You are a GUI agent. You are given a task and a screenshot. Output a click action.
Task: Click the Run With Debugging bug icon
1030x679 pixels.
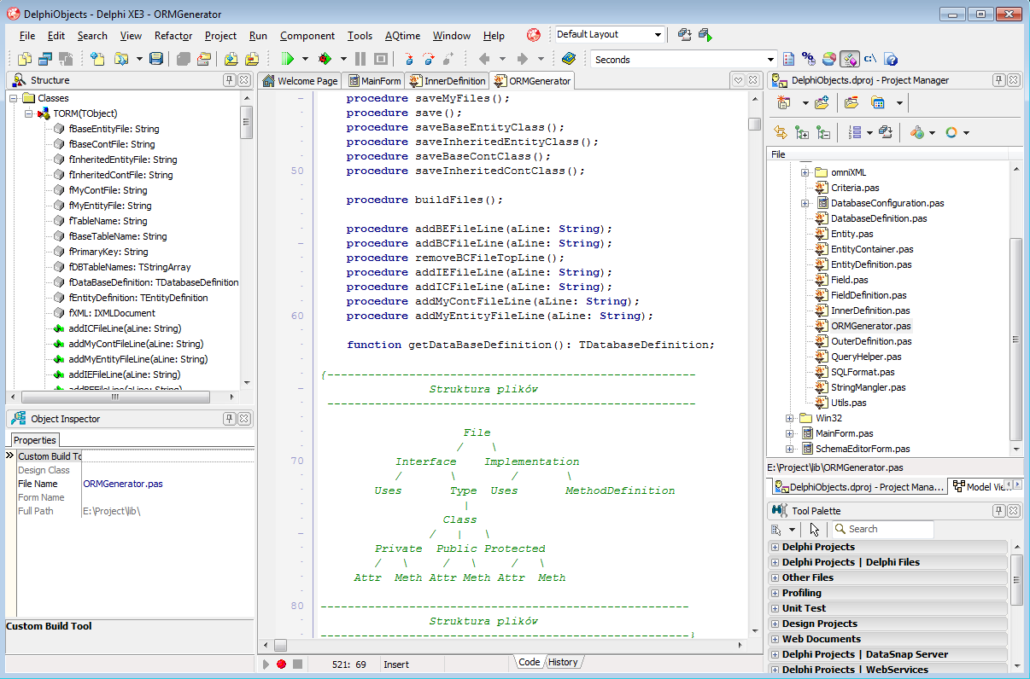[325, 59]
